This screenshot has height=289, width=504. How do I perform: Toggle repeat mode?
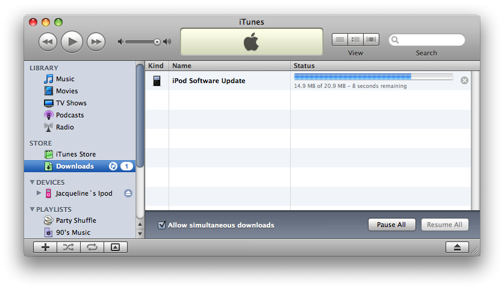tap(92, 247)
